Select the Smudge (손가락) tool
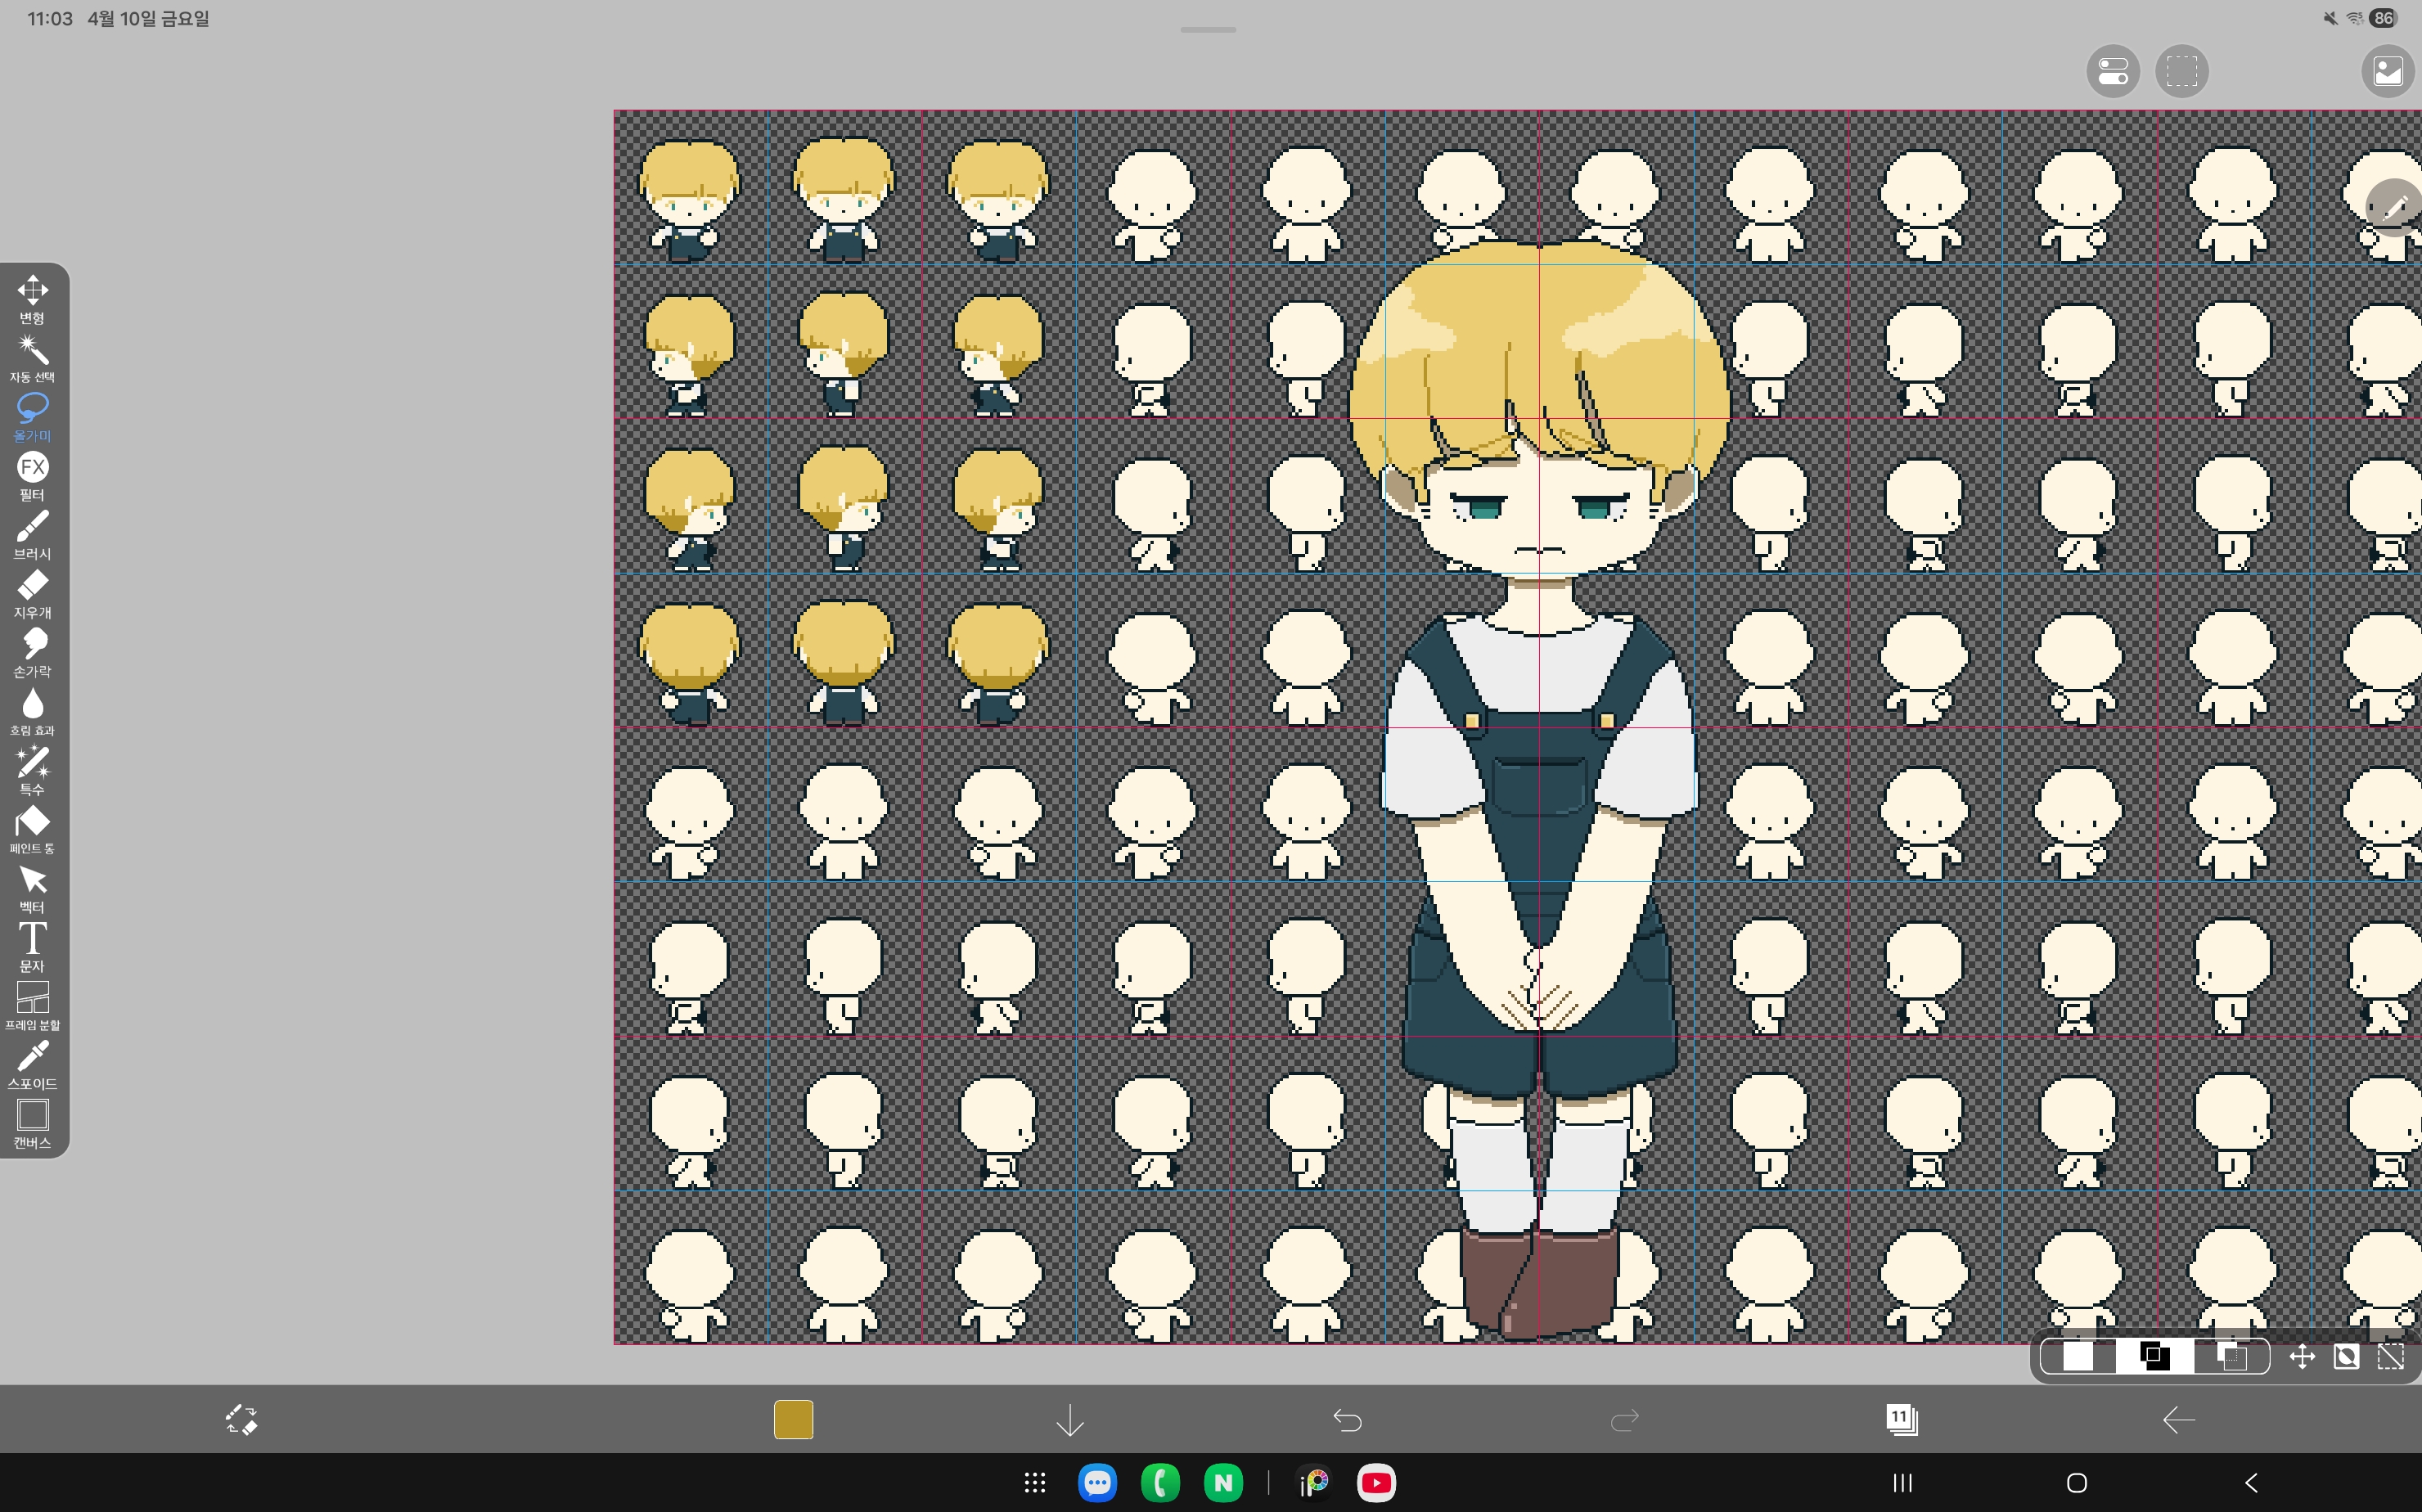Screen dimensions: 2422x1512 32,653
